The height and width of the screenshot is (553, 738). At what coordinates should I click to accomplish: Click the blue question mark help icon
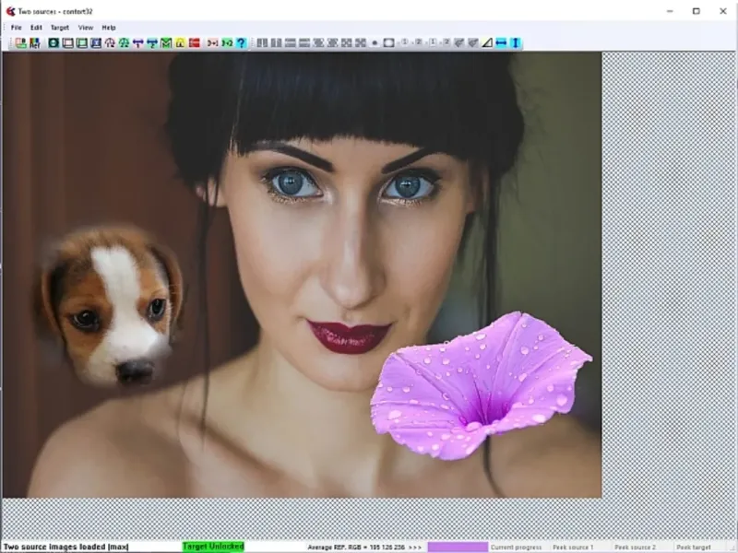pyautogui.click(x=241, y=42)
